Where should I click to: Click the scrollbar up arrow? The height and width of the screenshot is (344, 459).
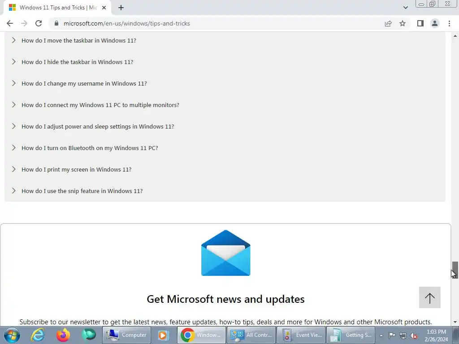[455, 36]
